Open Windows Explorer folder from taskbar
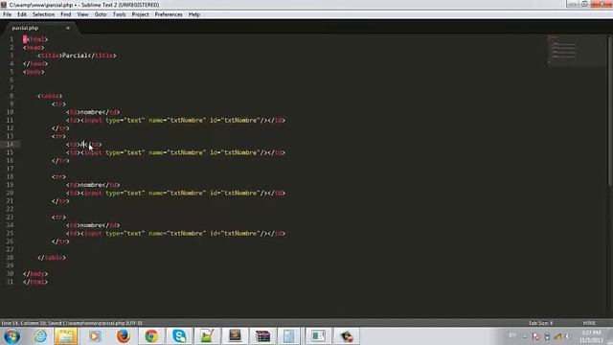Screen dimensions: 613x345 pos(66,336)
